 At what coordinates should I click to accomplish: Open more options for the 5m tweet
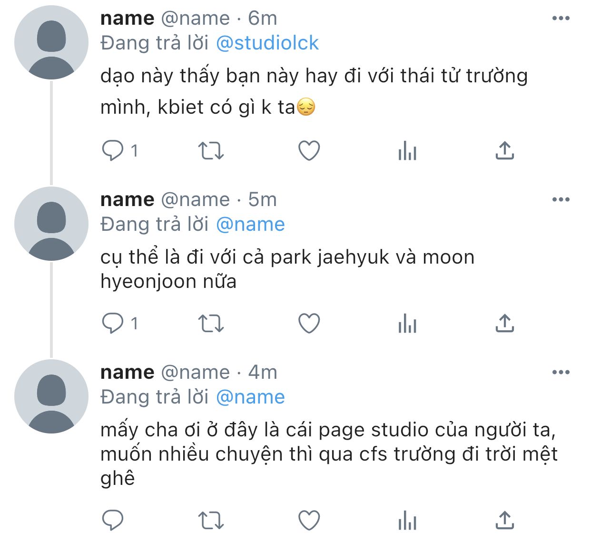click(561, 200)
